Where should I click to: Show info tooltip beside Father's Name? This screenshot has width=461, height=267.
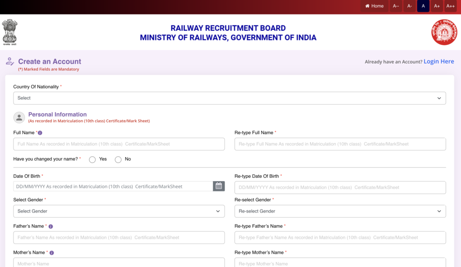click(50, 226)
